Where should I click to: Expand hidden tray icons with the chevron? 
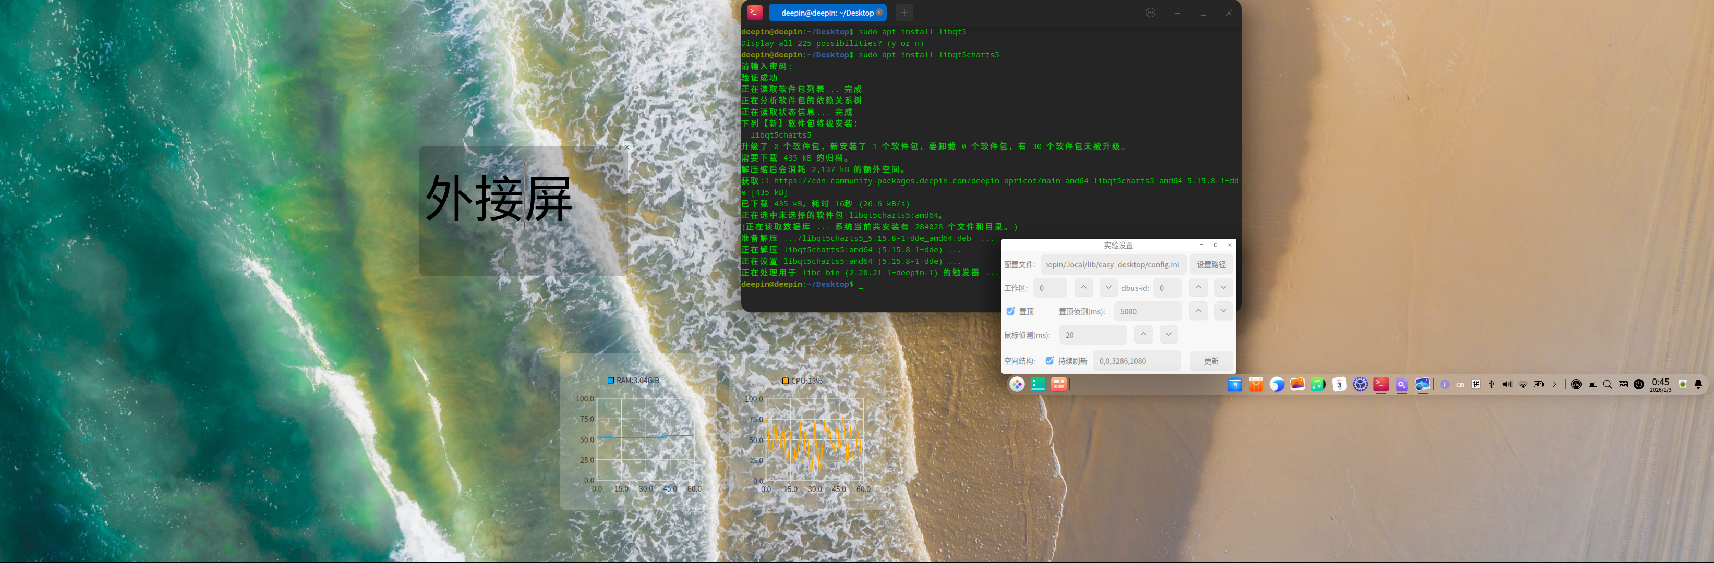[1554, 384]
